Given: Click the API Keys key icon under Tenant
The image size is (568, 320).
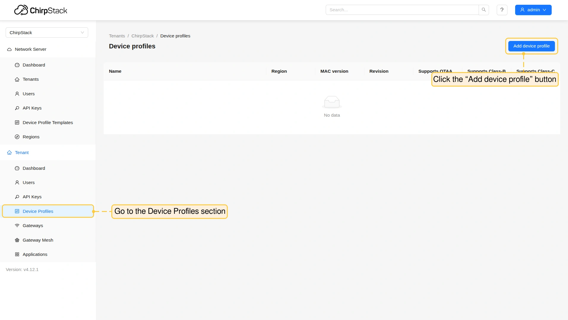Looking at the screenshot, I should point(17,197).
